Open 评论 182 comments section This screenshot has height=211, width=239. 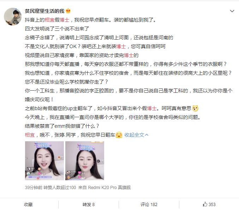pyautogui.click(x=149, y=204)
